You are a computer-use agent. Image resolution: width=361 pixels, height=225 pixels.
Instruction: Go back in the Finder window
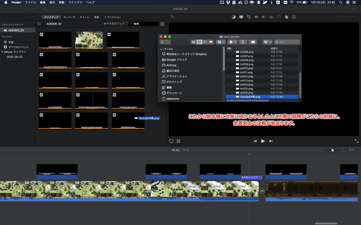pyautogui.click(x=163, y=42)
